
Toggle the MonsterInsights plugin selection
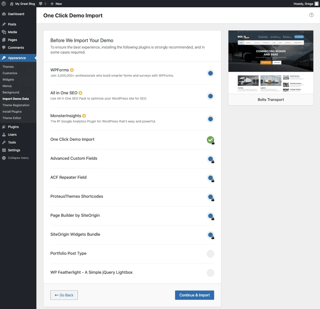210,119
